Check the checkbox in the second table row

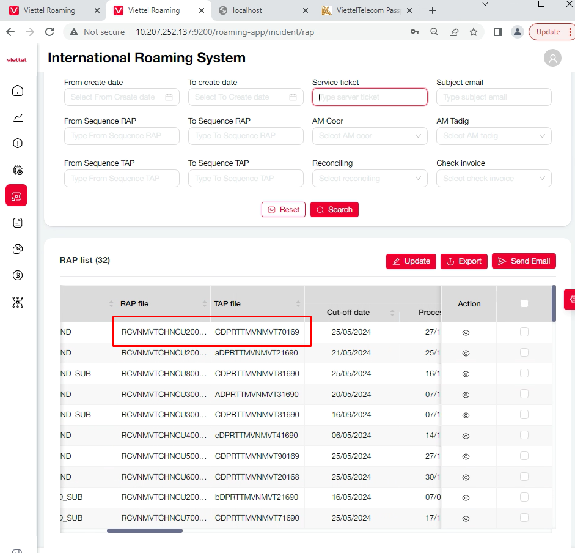[x=524, y=353]
